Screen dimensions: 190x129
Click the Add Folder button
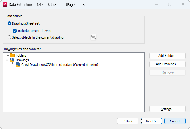coord(167,56)
